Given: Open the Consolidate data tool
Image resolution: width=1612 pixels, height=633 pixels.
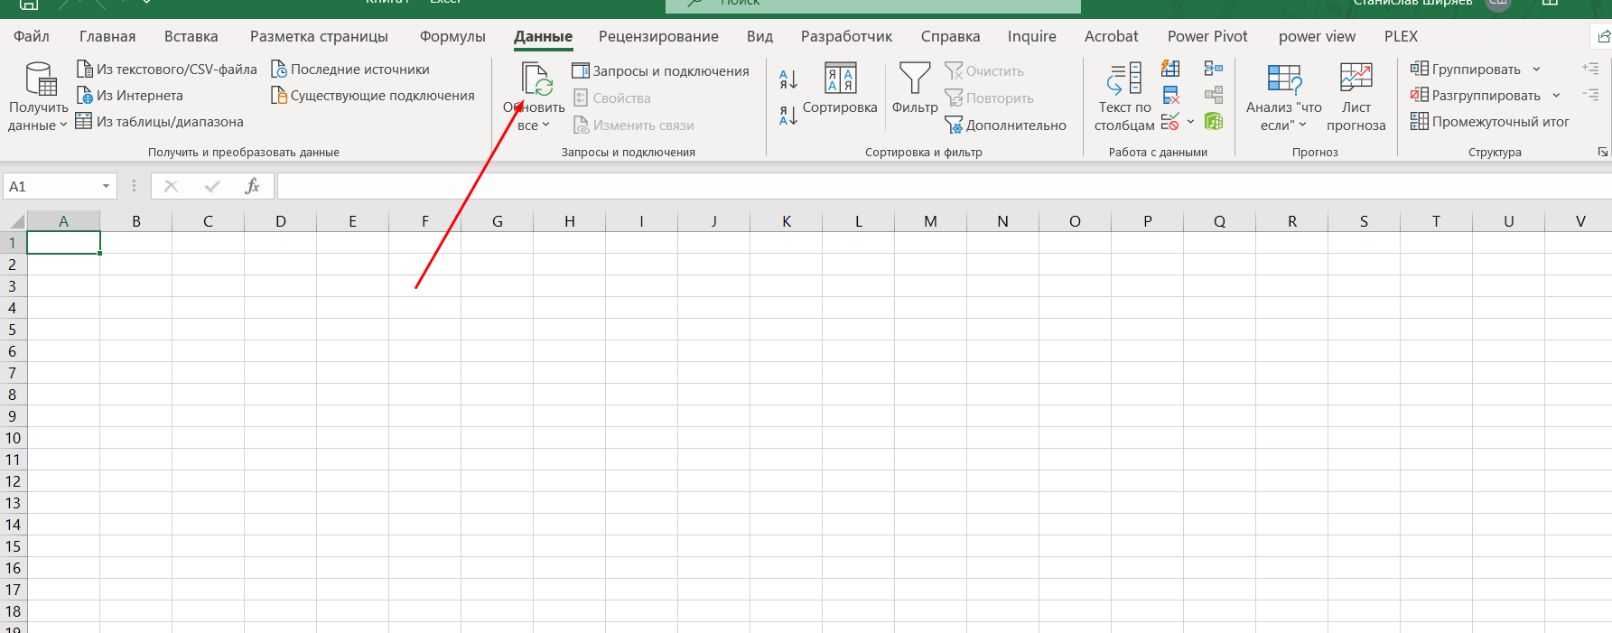Looking at the screenshot, I should click(x=1214, y=69).
